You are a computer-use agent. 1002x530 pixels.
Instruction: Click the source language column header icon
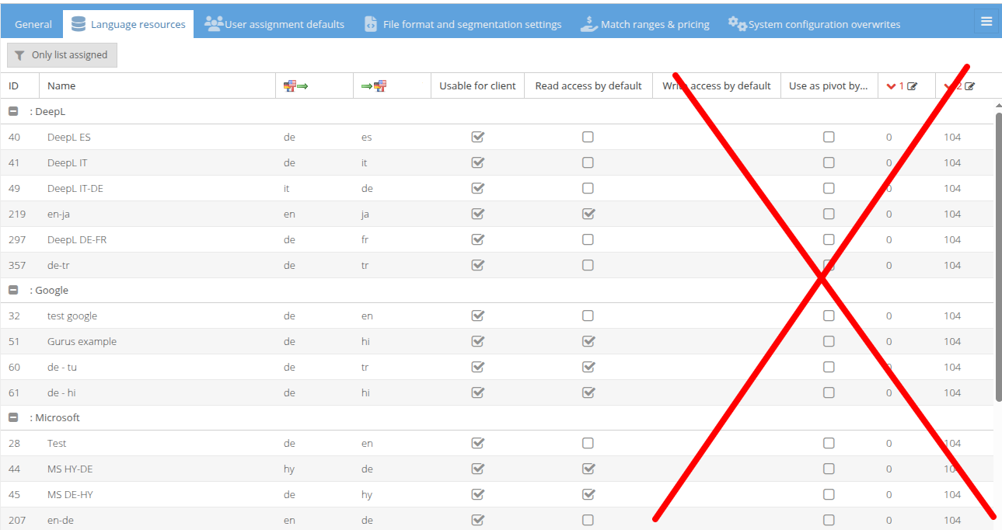coord(295,86)
